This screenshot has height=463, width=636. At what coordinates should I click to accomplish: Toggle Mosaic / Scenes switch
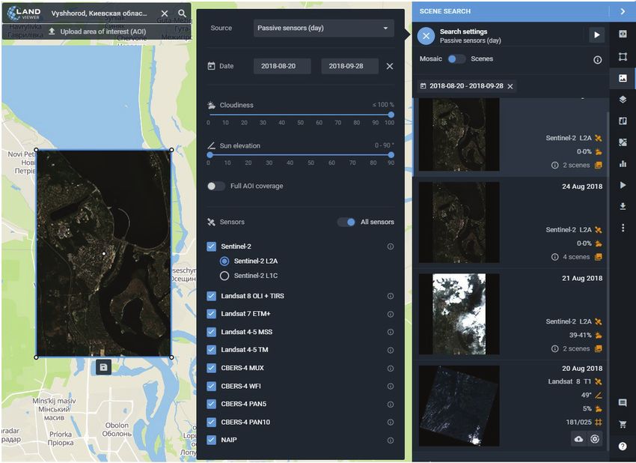point(456,59)
